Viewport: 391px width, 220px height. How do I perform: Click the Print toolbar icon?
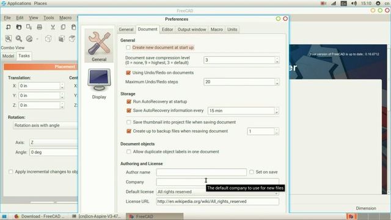pos(39,27)
